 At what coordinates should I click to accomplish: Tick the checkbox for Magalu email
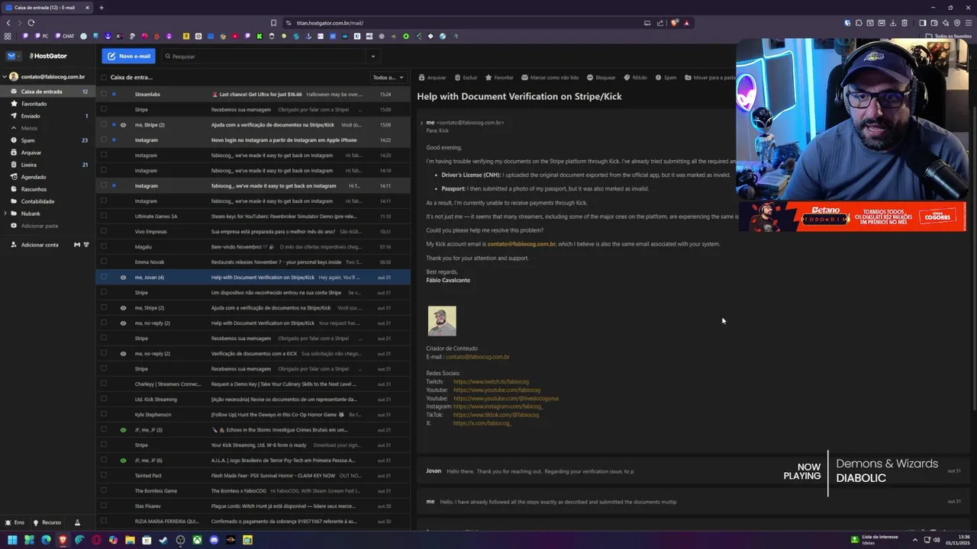pyautogui.click(x=104, y=246)
